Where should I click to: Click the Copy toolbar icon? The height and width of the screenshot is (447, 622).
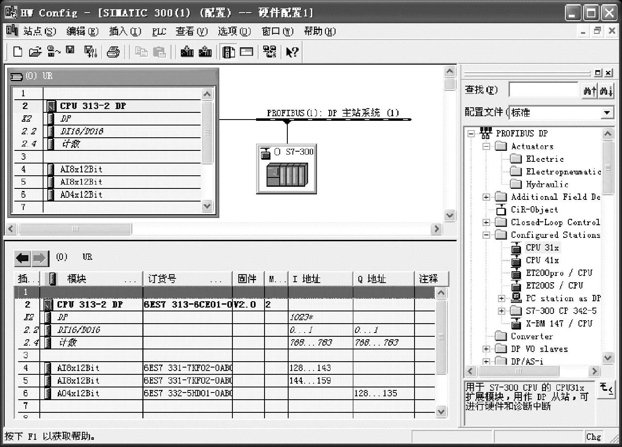[x=141, y=52]
